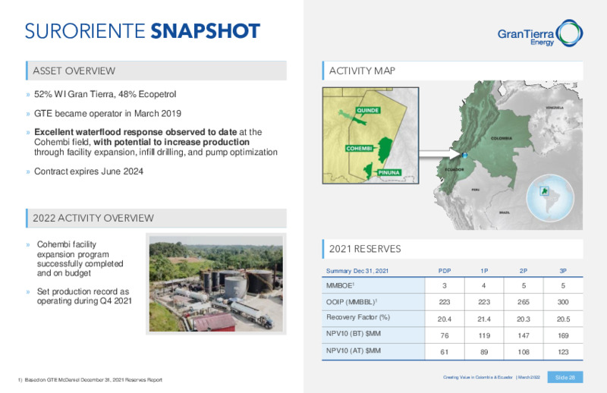Screen dimensions: 607x393
Task: Click the yellow block inset map
Action: click(x=370, y=136)
